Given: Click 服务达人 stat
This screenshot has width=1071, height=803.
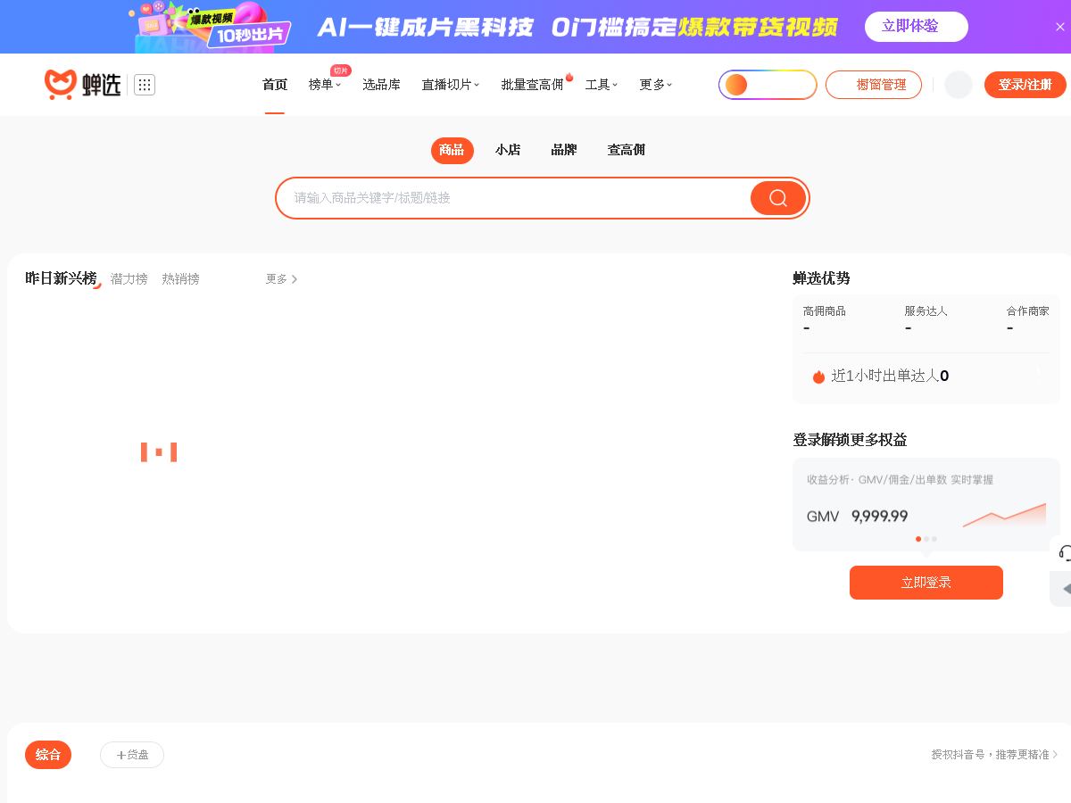Looking at the screenshot, I should coord(926,319).
